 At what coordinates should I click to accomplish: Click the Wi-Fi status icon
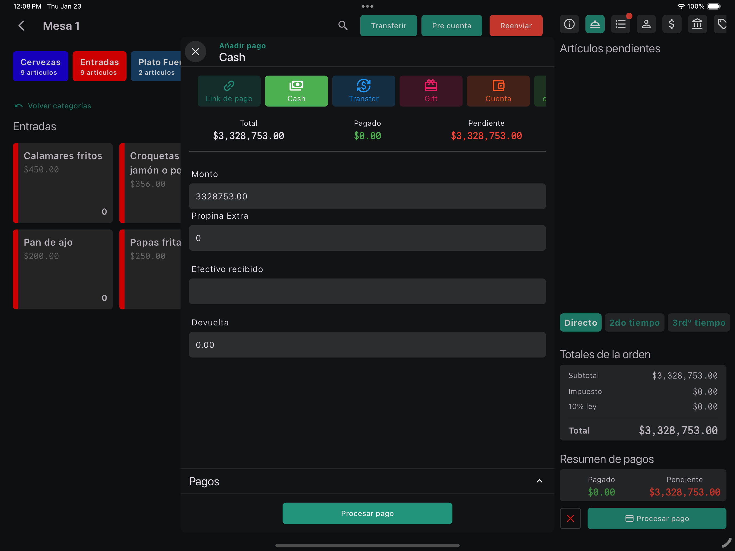click(x=681, y=6)
